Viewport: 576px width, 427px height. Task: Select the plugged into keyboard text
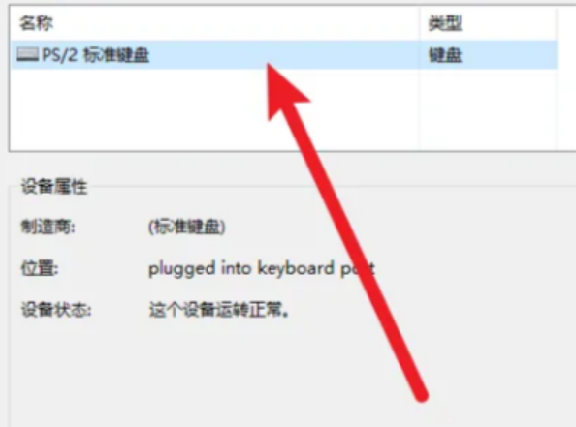pos(241,269)
